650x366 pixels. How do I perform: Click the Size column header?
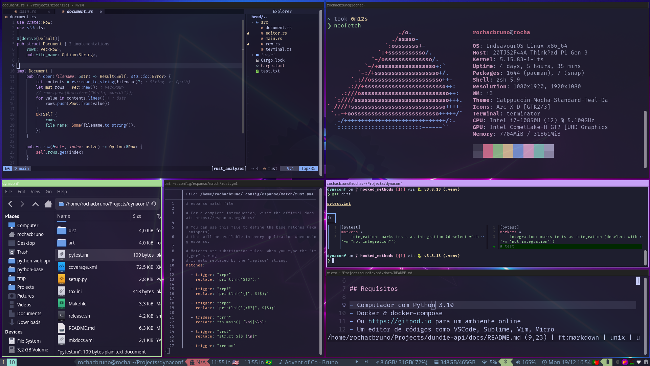point(137,216)
